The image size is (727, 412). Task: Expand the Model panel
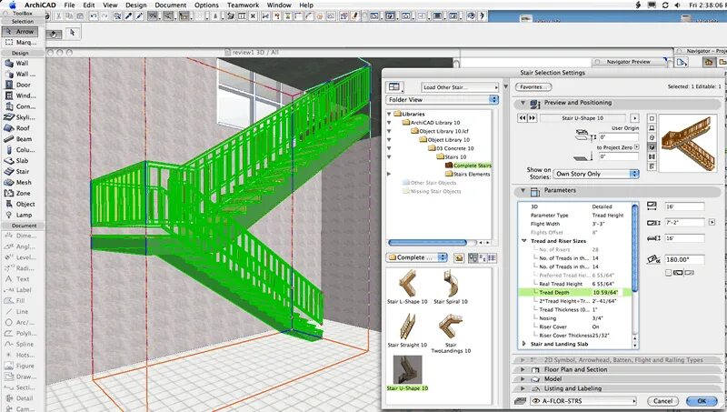click(x=523, y=379)
